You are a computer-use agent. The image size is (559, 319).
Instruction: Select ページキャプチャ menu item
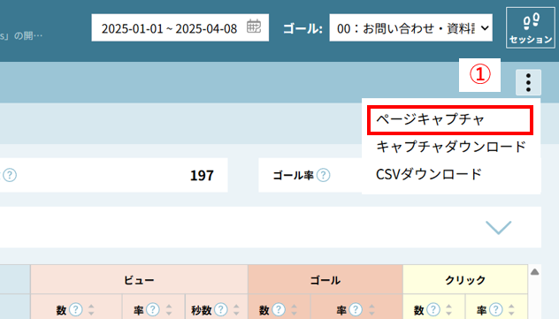pyautogui.click(x=450, y=120)
